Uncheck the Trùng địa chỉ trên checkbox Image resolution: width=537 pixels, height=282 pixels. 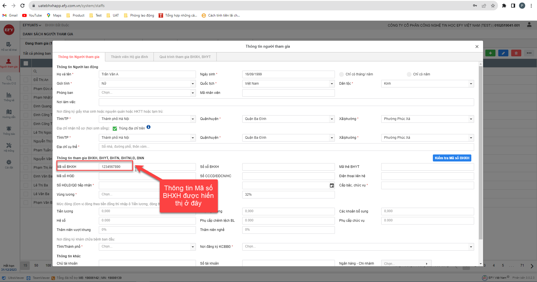click(115, 129)
